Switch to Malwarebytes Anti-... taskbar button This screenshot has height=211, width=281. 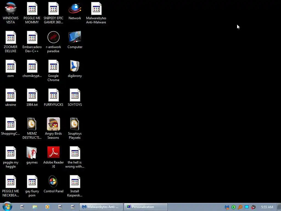(101, 207)
